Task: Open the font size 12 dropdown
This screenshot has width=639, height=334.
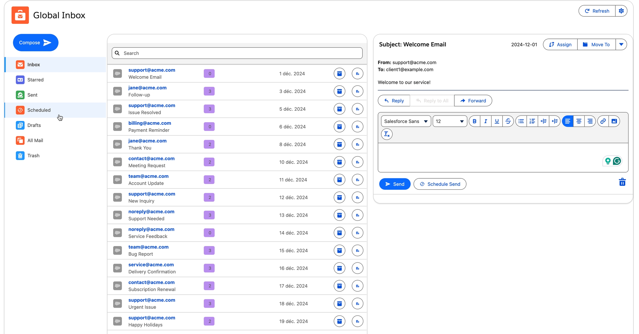Action: click(450, 121)
